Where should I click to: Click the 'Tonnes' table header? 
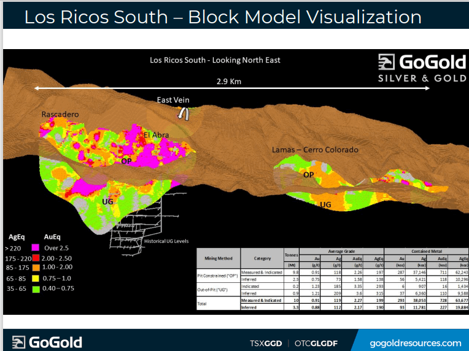(x=292, y=255)
